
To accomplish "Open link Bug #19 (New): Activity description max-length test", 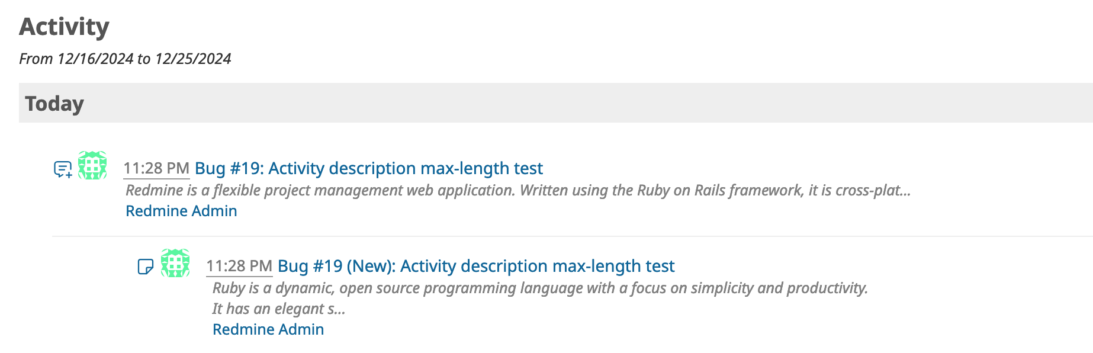I will tap(476, 266).
